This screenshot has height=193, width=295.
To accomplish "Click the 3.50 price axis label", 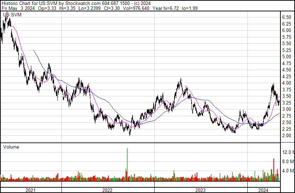I will coord(286,96).
